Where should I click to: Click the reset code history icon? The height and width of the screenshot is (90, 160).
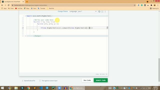(x=99, y=11)
